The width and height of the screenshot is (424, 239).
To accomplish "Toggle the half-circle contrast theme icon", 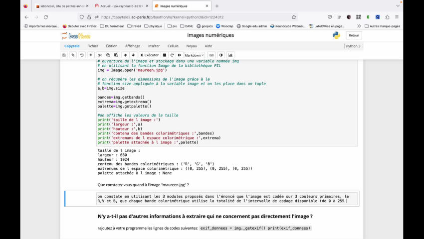I will tap(221, 55).
